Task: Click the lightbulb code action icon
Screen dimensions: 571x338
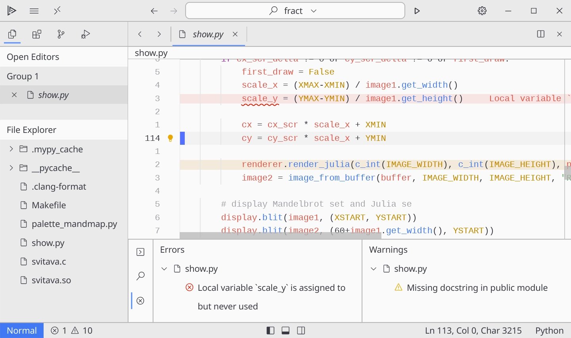Action: click(171, 138)
